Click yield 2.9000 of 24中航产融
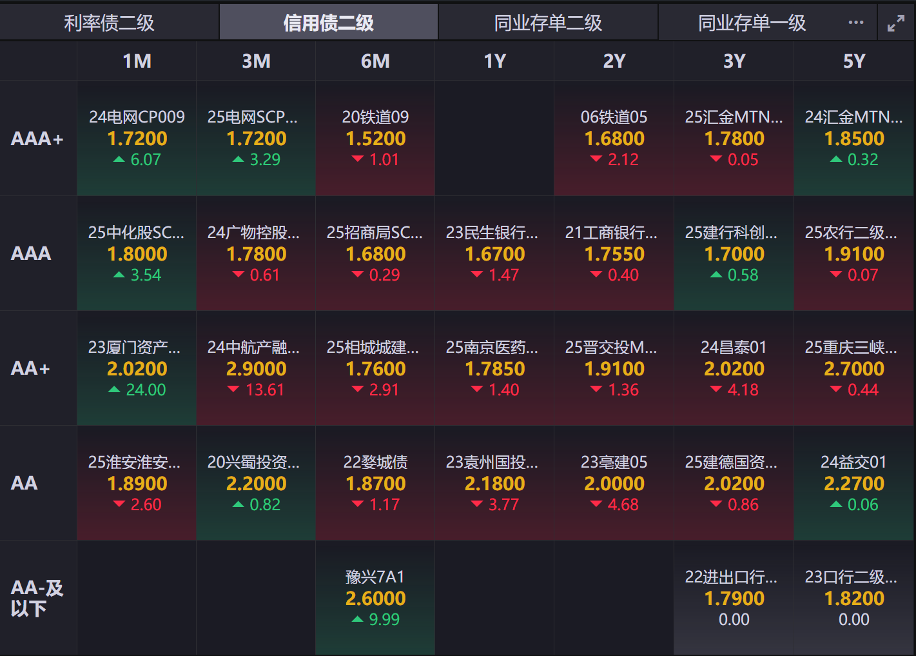The image size is (916, 656). click(257, 369)
